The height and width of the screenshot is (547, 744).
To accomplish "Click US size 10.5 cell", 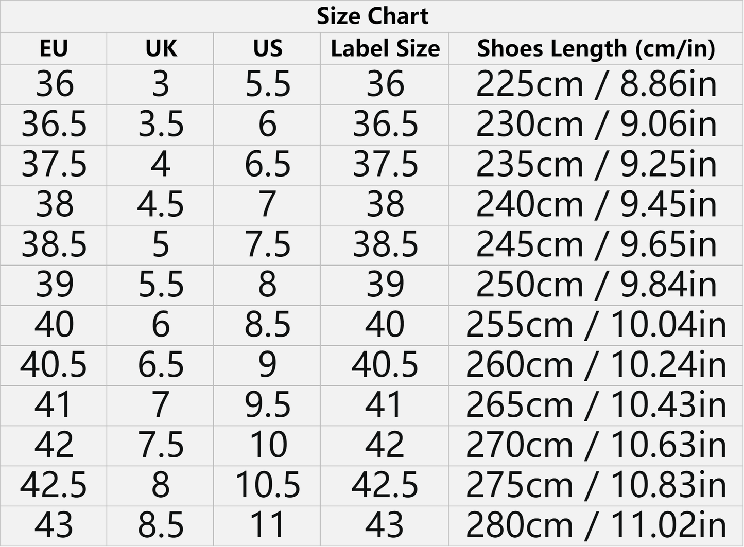I will 267,486.
